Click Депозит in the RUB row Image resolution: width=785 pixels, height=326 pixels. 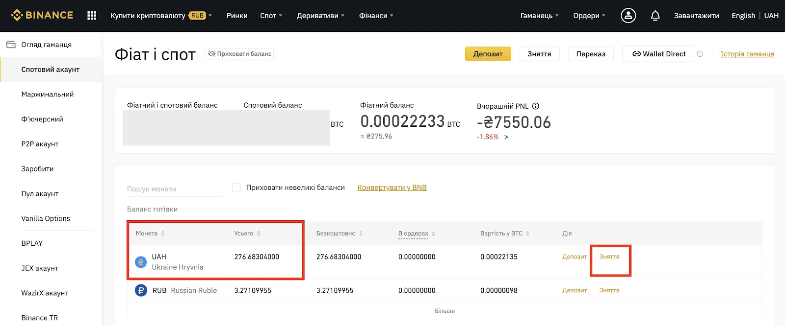click(x=575, y=290)
